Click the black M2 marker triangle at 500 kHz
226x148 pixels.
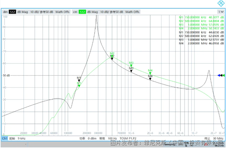[x=112, y=59]
